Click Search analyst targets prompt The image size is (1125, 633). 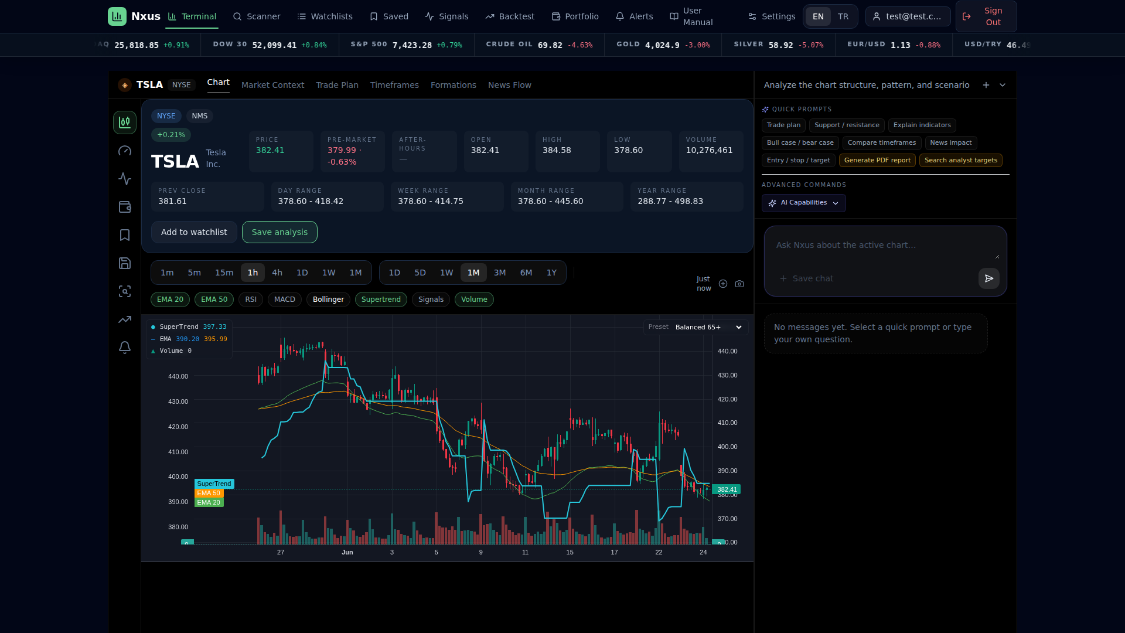tap(961, 160)
